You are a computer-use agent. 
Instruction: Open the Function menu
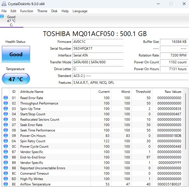[x=27, y=11]
